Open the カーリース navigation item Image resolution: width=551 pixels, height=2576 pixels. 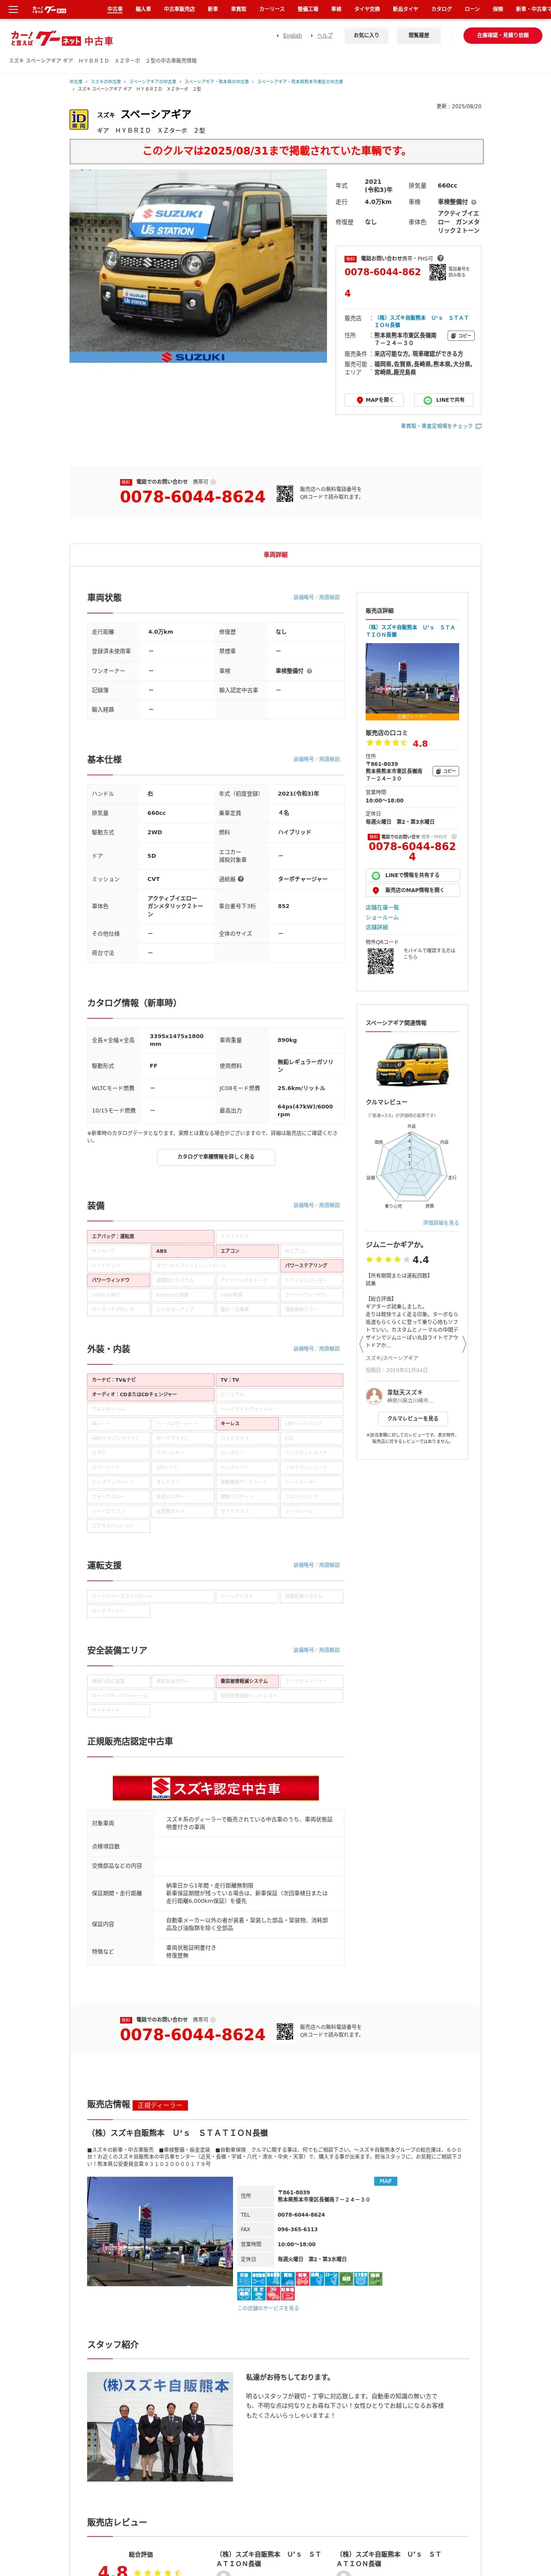tap(271, 9)
